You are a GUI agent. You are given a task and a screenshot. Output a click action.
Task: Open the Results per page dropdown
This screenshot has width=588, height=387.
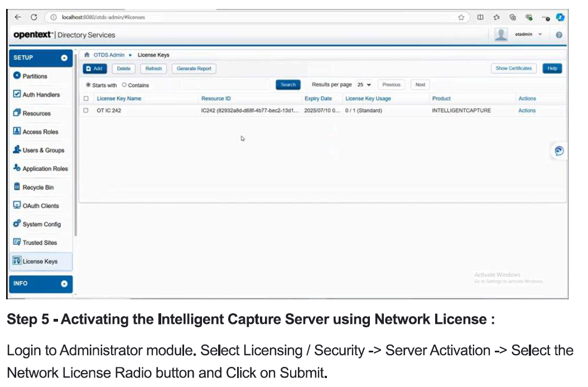click(364, 85)
